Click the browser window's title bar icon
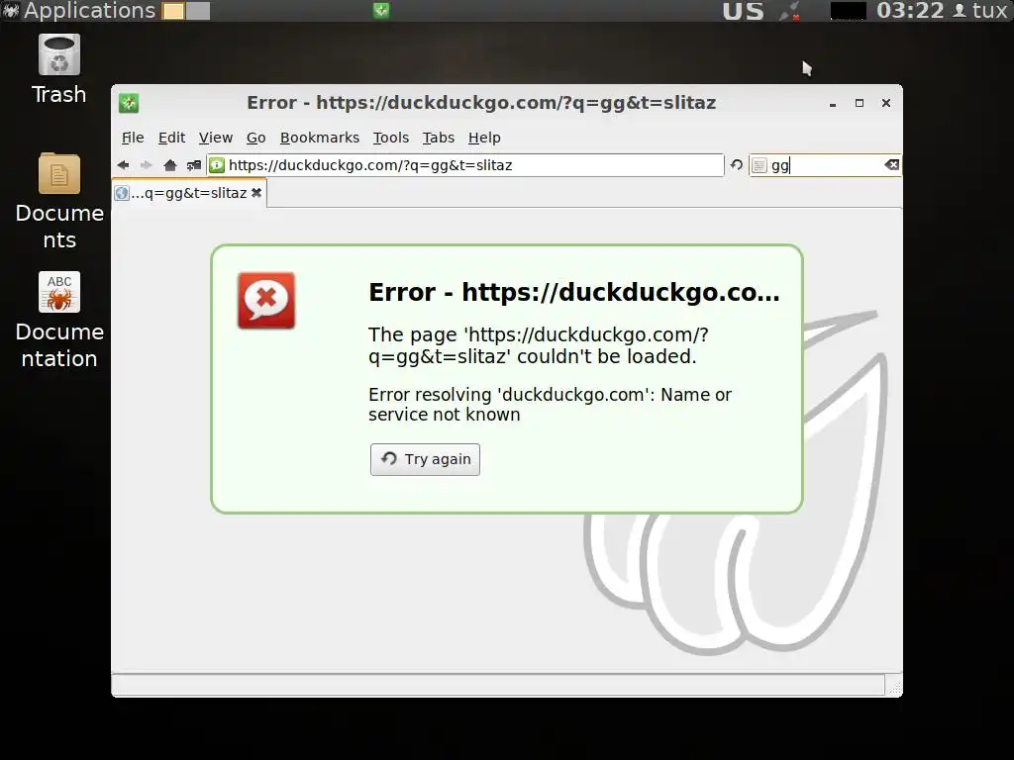The width and height of the screenshot is (1014, 760). point(129,103)
